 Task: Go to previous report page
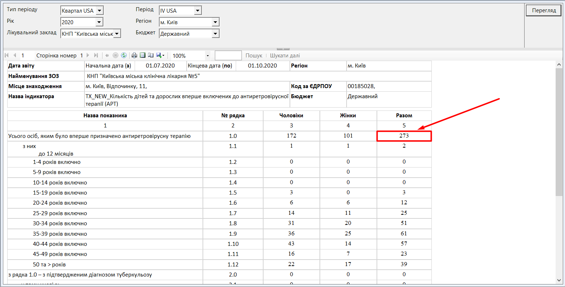(15, 55)
